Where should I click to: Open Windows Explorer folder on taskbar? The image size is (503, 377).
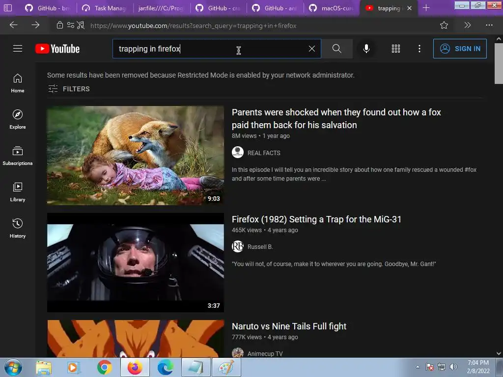pos(44,367)
